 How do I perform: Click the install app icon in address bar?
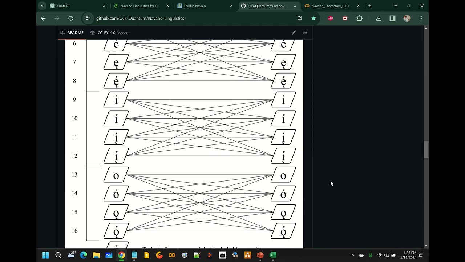[300, 18]
